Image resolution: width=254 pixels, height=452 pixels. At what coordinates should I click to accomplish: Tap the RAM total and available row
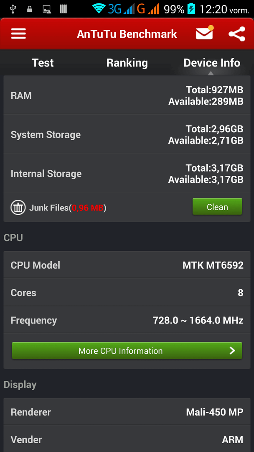click(x=127, y=95)
